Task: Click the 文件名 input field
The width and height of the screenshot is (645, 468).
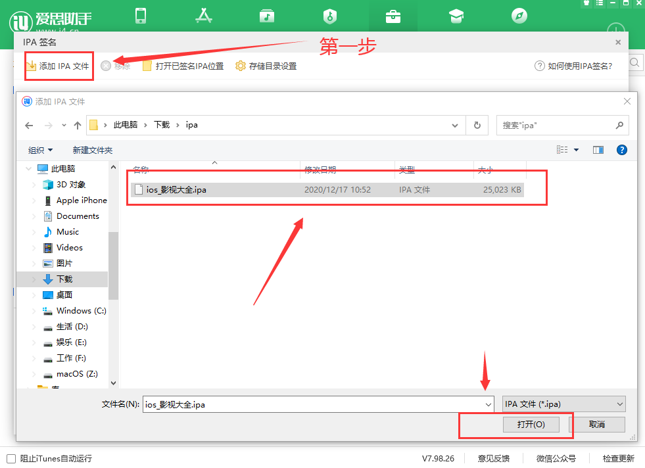Action: pyautogui.click(x=314, y=404)
